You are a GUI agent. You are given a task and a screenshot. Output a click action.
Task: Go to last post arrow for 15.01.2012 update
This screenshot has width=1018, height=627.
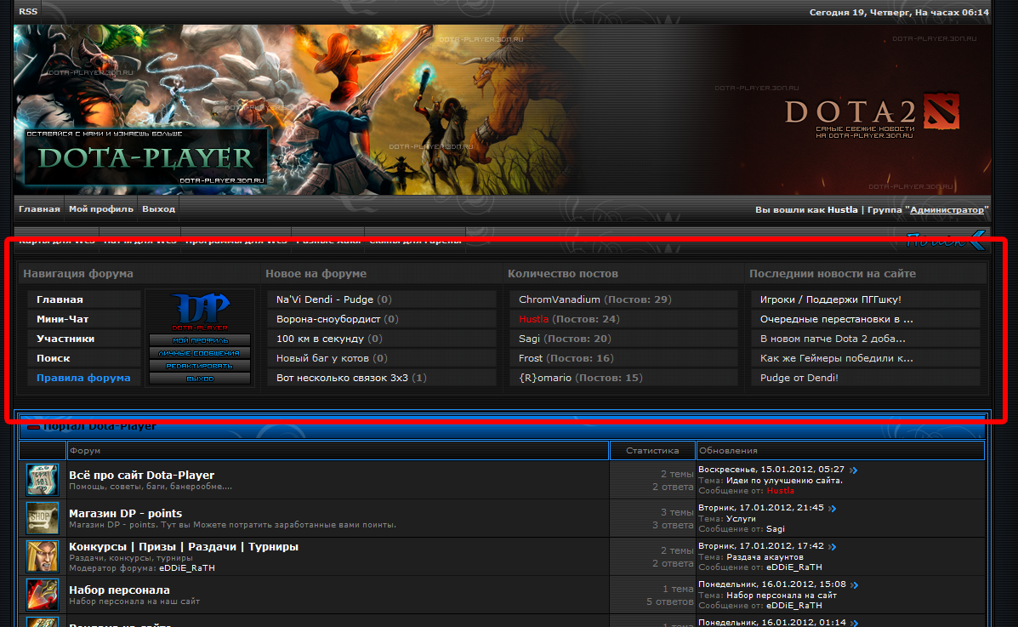pyautogui.click(x=854, y=470)
